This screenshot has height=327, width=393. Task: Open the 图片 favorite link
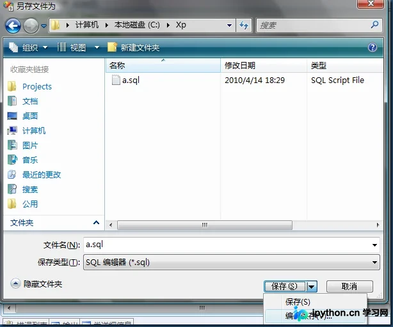pyautogui.click(x=30, y=146)
